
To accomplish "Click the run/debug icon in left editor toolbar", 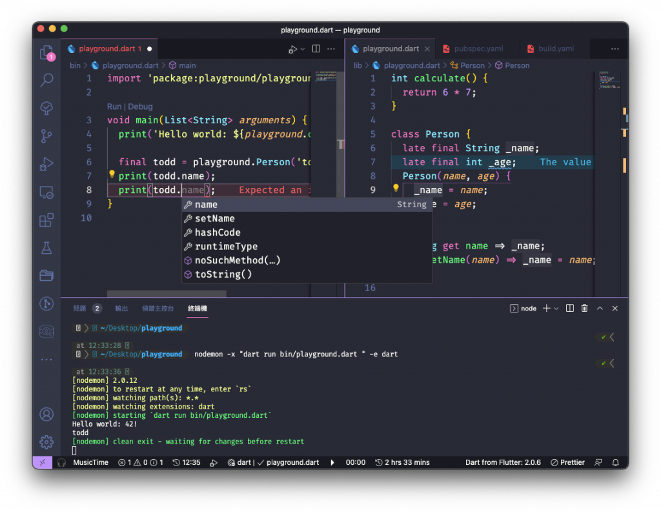I will coord(292,49).
